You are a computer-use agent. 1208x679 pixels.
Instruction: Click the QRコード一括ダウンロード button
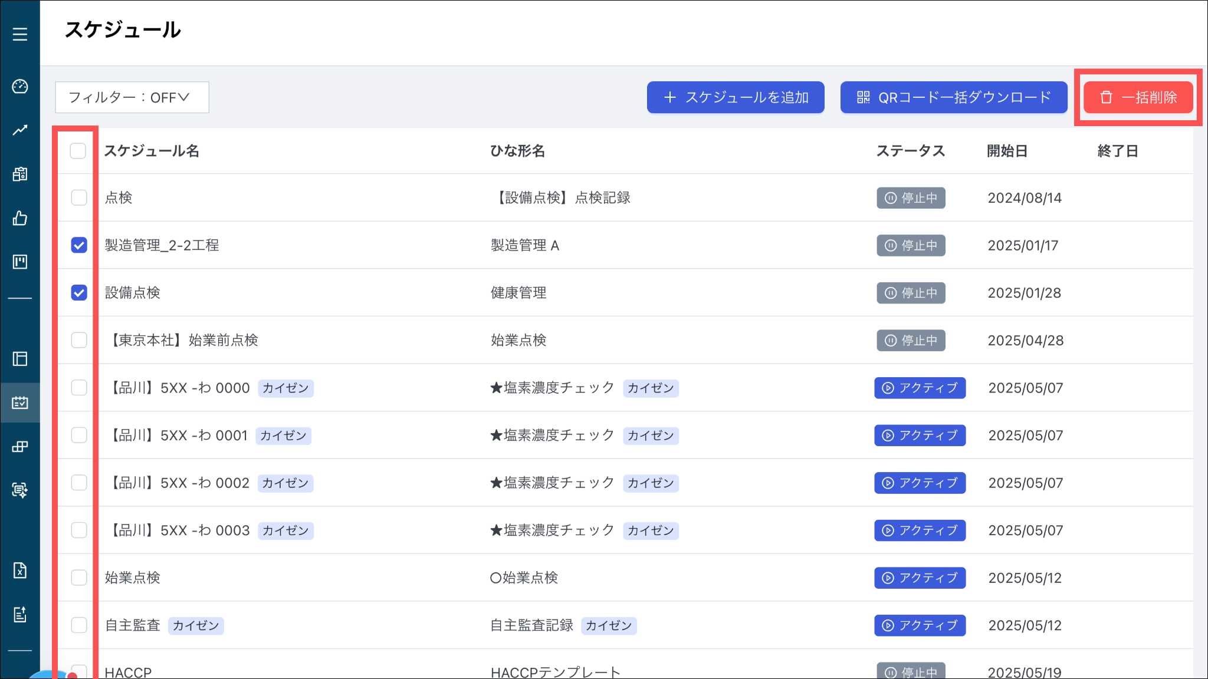954,97
